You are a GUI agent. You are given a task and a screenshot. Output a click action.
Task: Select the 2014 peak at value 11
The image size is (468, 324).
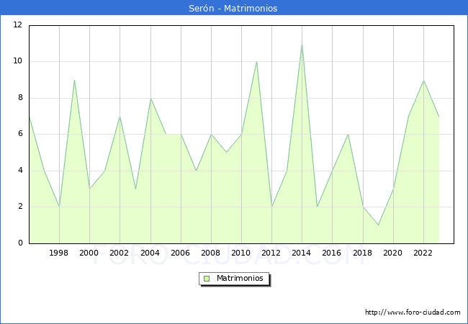(x=302, y=44)
